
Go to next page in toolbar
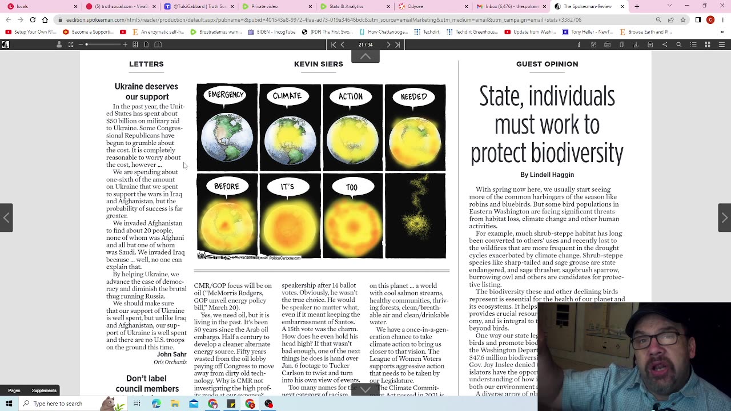[x=388, y=45]
